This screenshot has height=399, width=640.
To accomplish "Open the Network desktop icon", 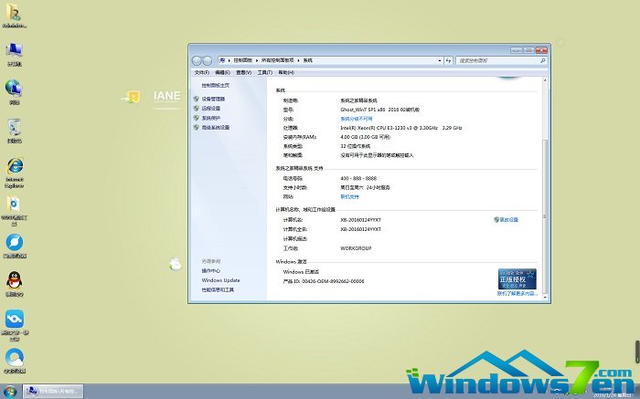I will [x=14, y=89].
